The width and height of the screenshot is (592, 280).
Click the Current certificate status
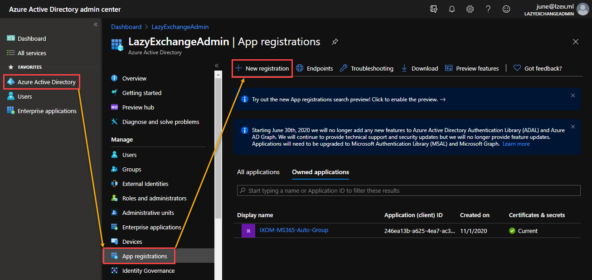coord(524,231)
